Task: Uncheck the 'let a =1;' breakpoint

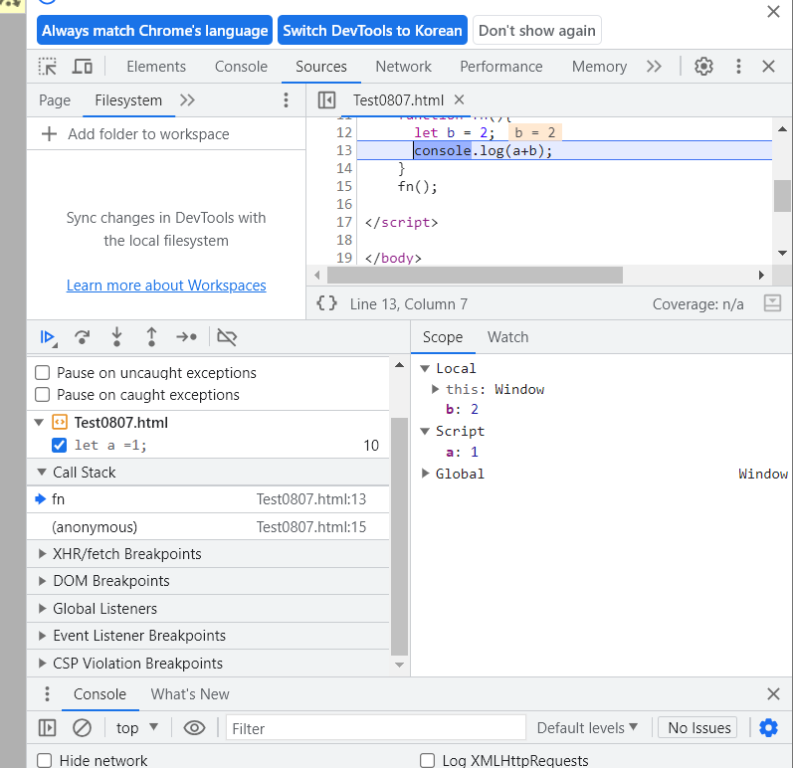Action: pyautogui.click(x=59, y=445)
